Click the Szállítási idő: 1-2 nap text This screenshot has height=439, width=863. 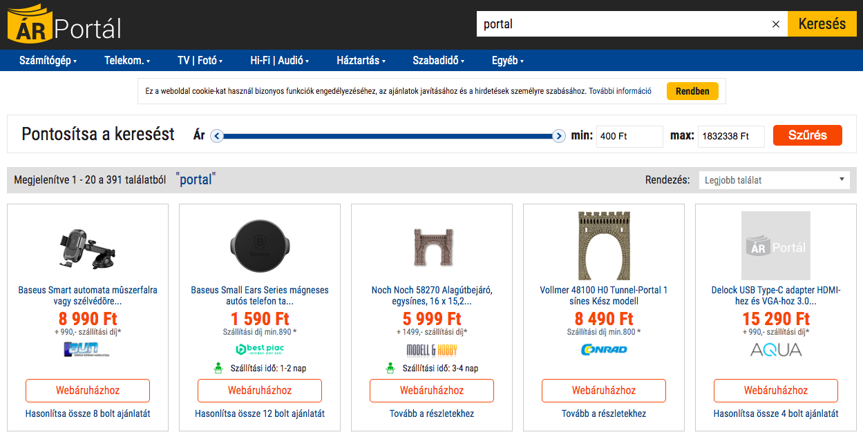point(268,369)
